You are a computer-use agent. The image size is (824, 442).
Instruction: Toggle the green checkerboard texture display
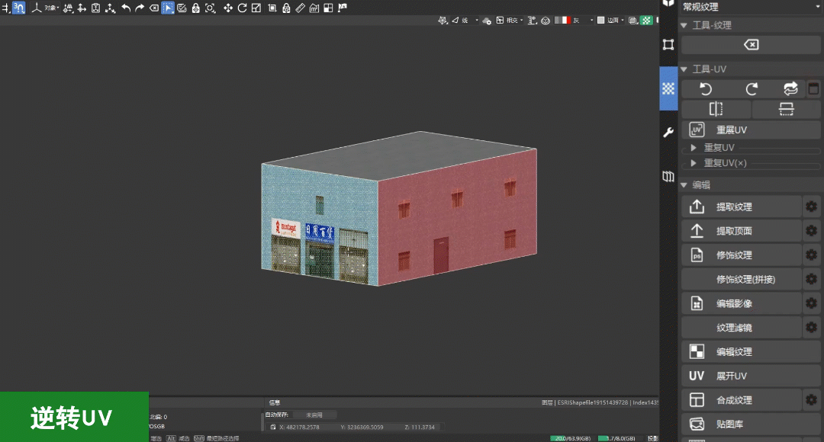coord(645,21)
